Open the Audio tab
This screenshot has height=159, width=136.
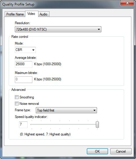coord(44,14)
